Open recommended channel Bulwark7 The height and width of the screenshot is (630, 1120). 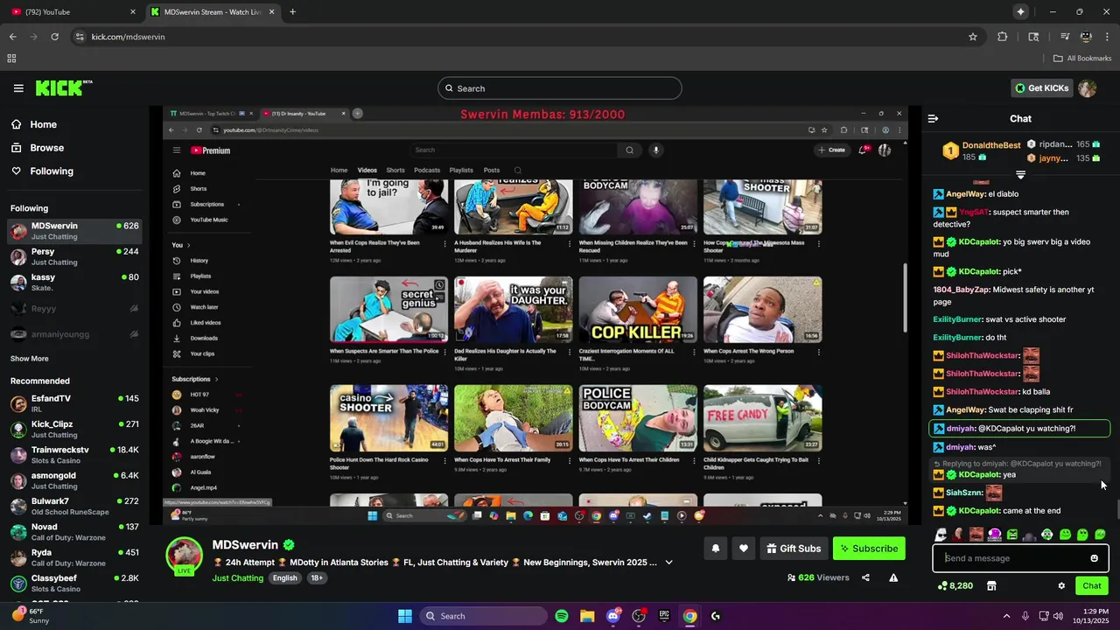coord(74,506)
